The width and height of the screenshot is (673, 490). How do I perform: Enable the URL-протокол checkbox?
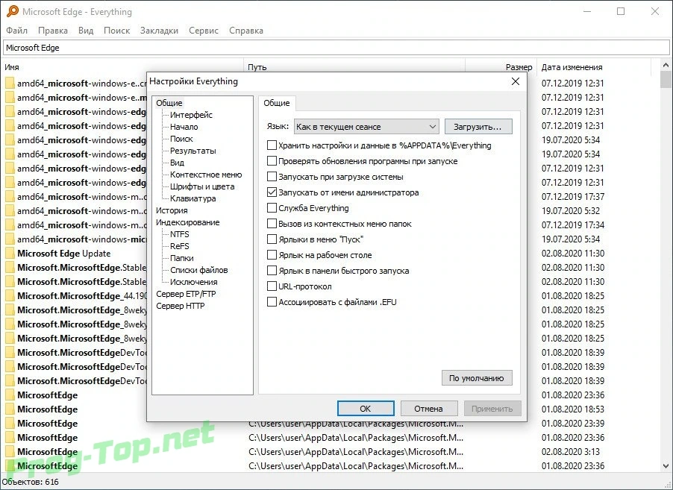click(x=272, y=286)
